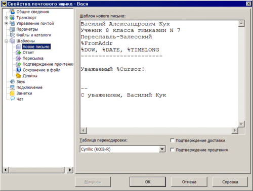Viewport: 253px width, 191px height.
Task: Click the Подключение network icon
Action: (12, 87)
